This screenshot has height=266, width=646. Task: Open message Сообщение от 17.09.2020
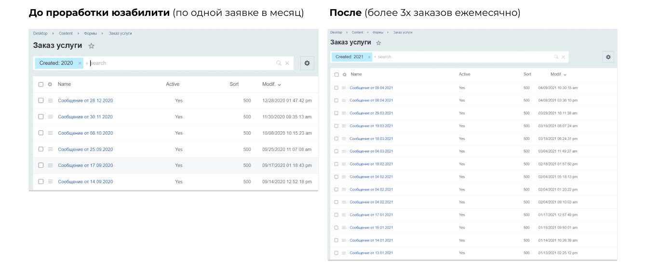click(x=85, y=165)
